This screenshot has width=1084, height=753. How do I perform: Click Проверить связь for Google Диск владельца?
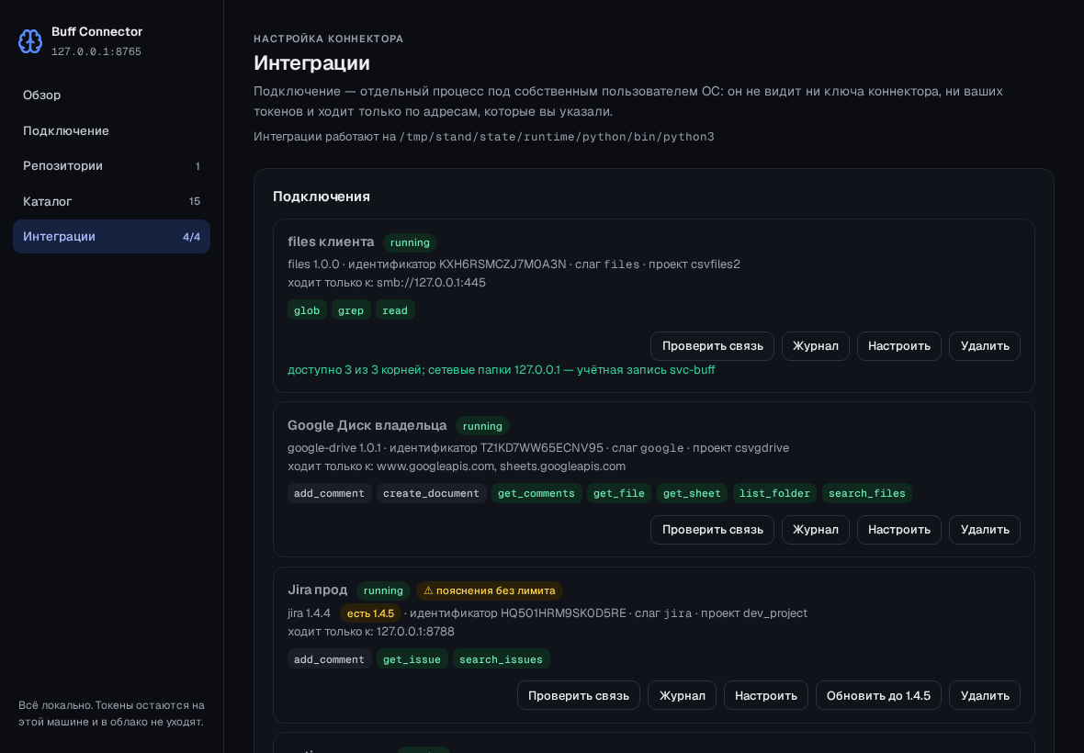(712, 530)
